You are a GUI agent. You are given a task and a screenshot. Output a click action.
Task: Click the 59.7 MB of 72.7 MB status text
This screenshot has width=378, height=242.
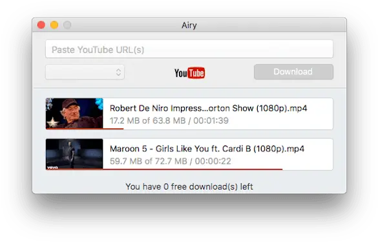(x=170, y=161)
